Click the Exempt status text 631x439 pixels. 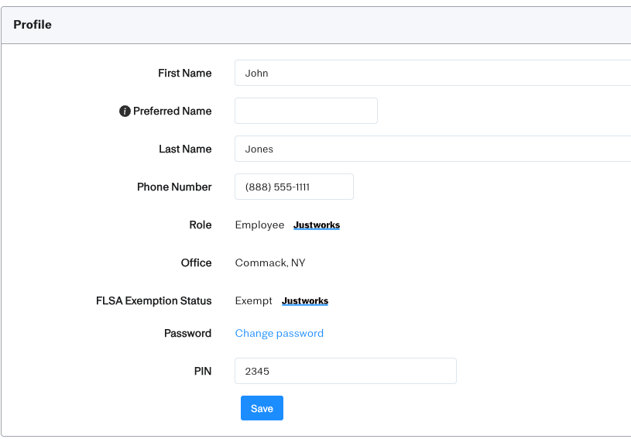click(253, 301)
